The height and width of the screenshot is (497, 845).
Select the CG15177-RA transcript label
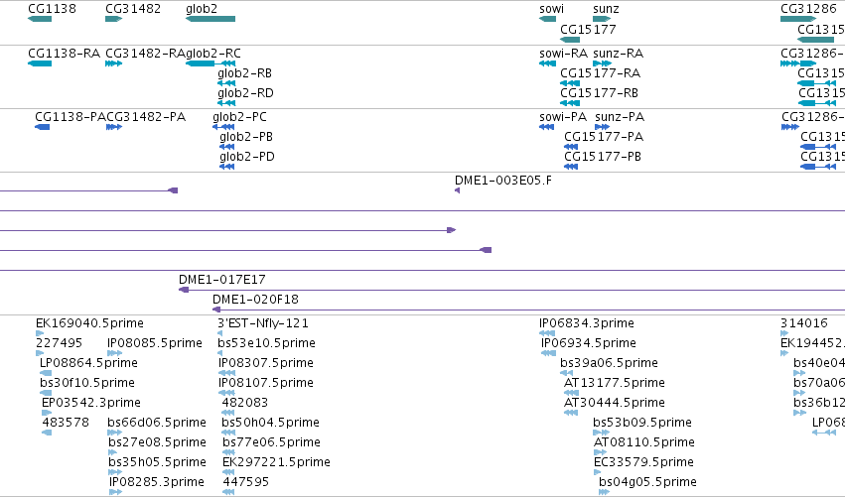pos(601,73)
